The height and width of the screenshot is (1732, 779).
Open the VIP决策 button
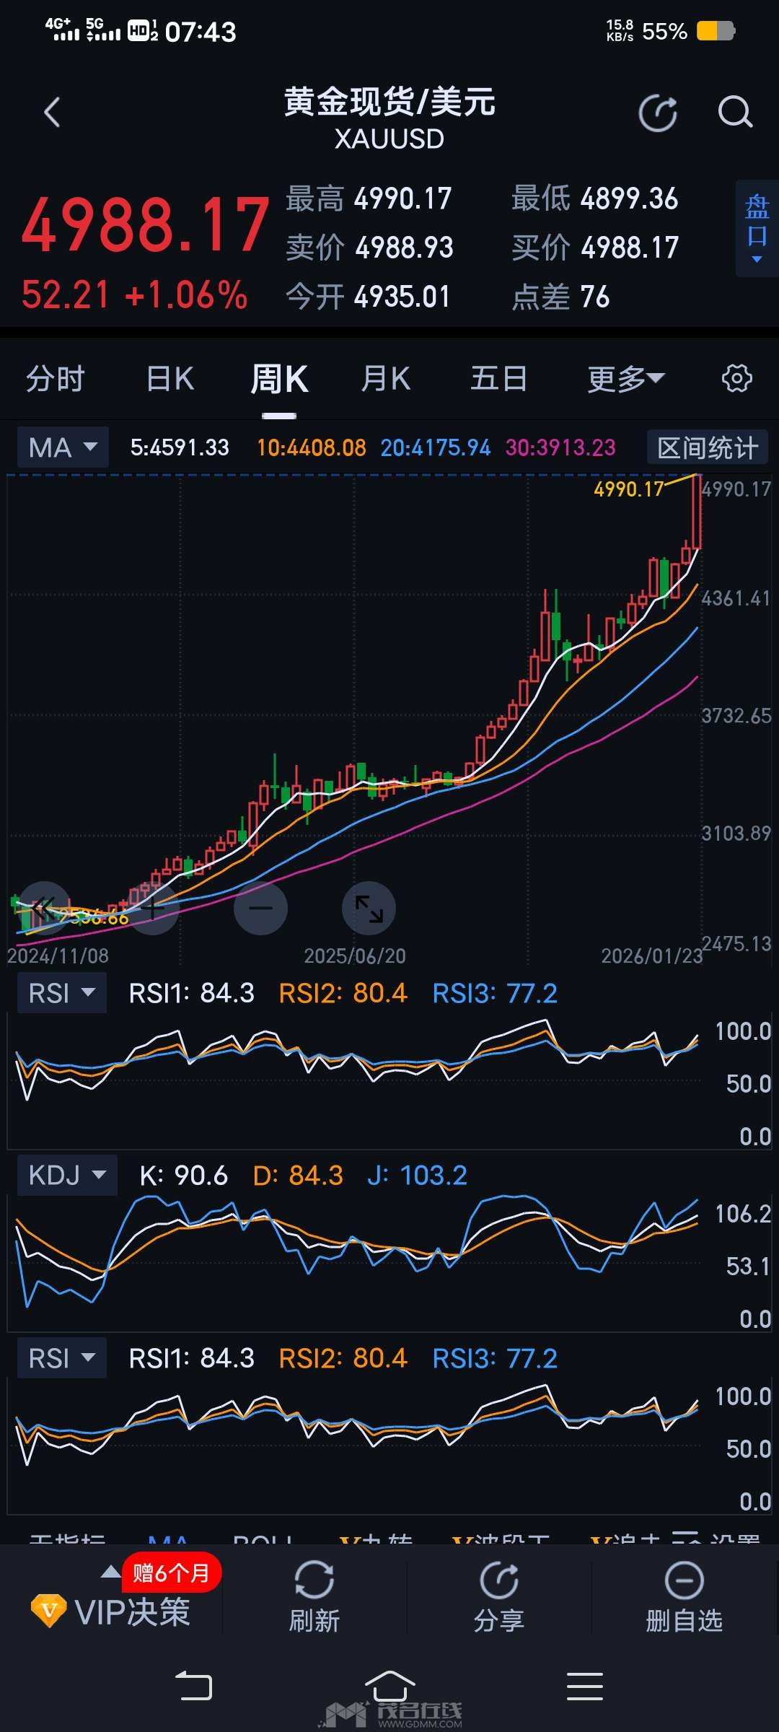click(112, 1611)
